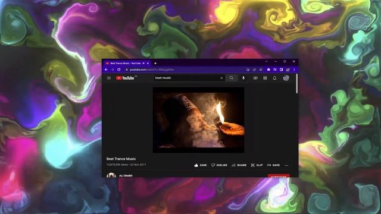Viewport: 381px width, 214px height.
Task: Open the browser extensions puzzle icon
Action: (268, 70)
